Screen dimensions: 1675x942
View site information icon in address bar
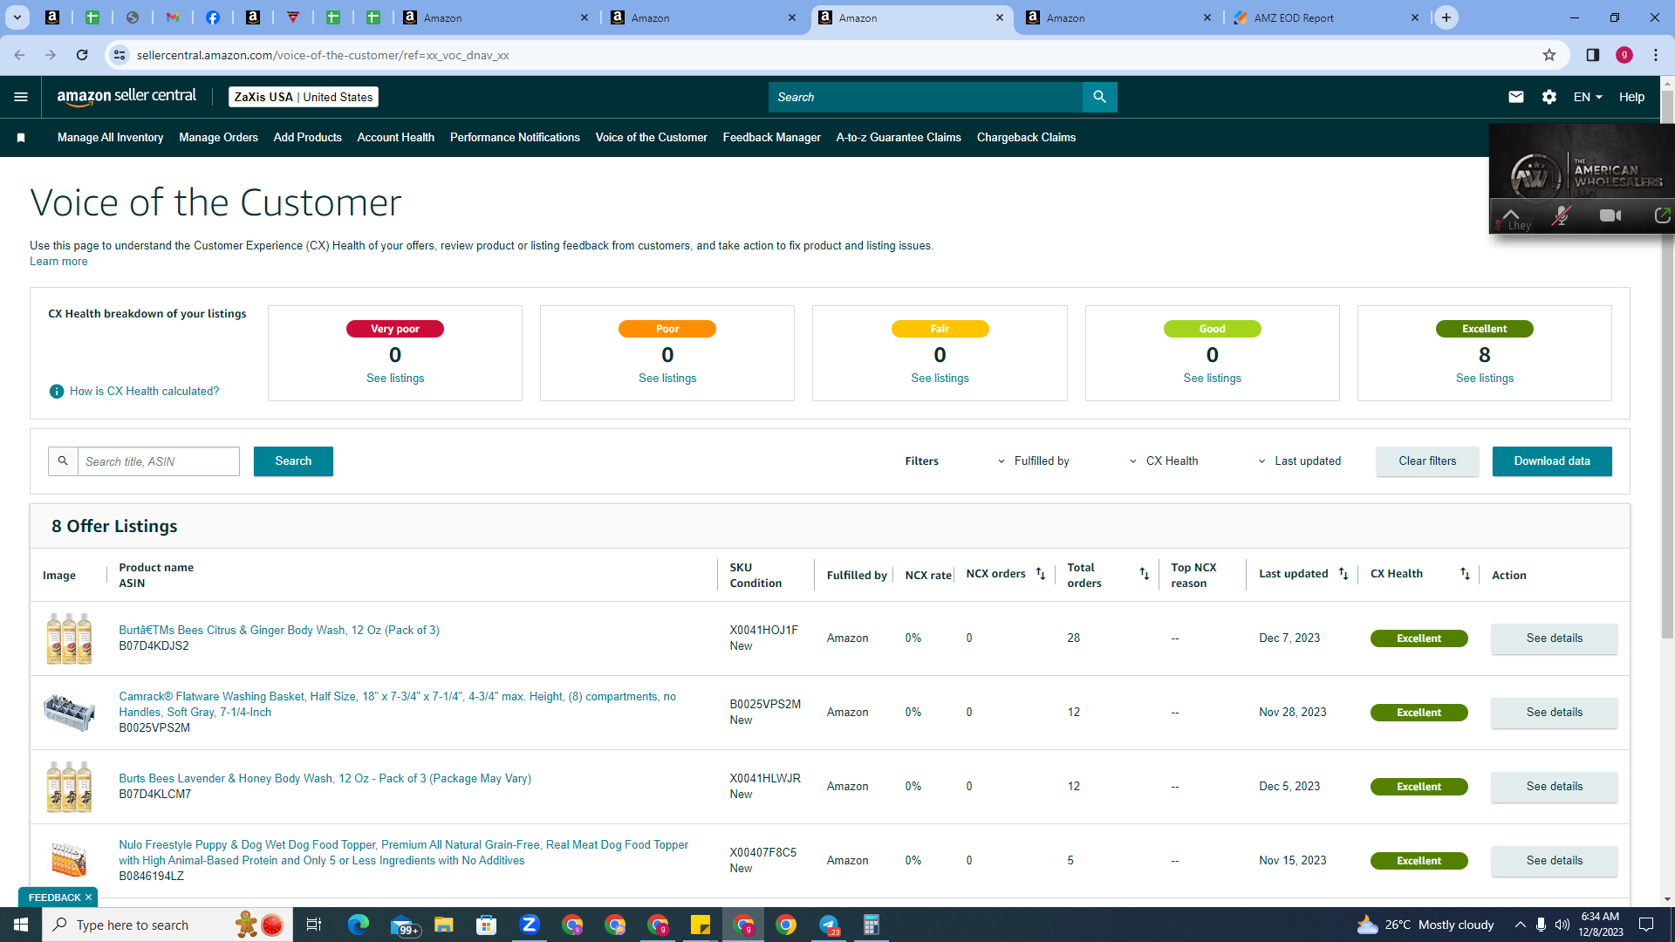(x=120, y=55)
